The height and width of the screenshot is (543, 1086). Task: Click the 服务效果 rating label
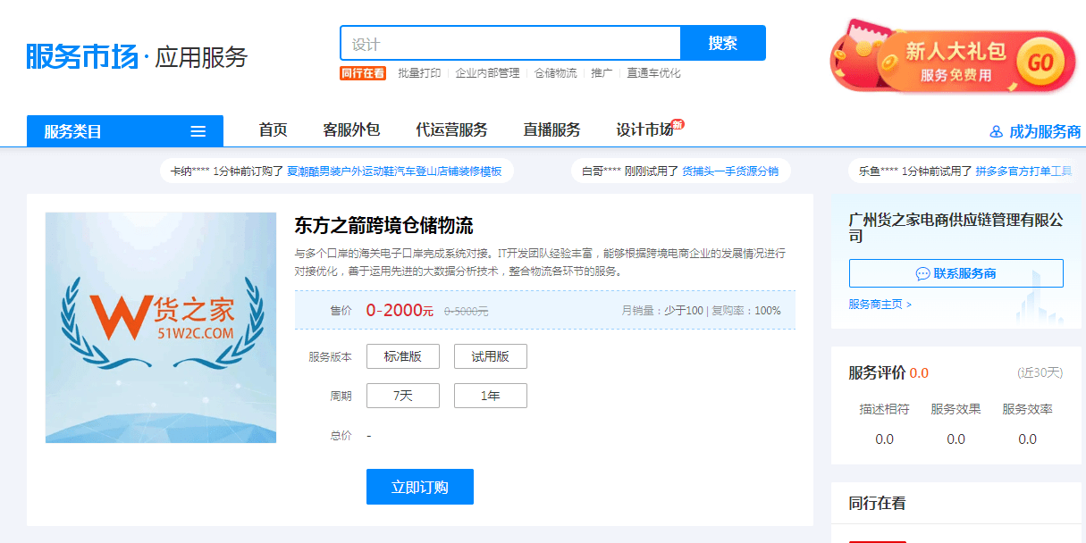956,409
